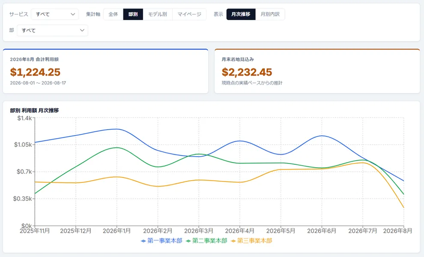Image resolution: width=424 pixels, height=257 pixels.
Task: Click the $1,224.25 total usage amount
Action: pyautogui.click(x=35, y=72)
